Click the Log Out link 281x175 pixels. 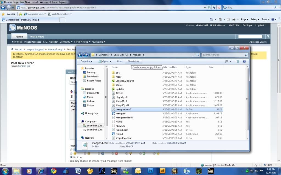click(260, 25)
